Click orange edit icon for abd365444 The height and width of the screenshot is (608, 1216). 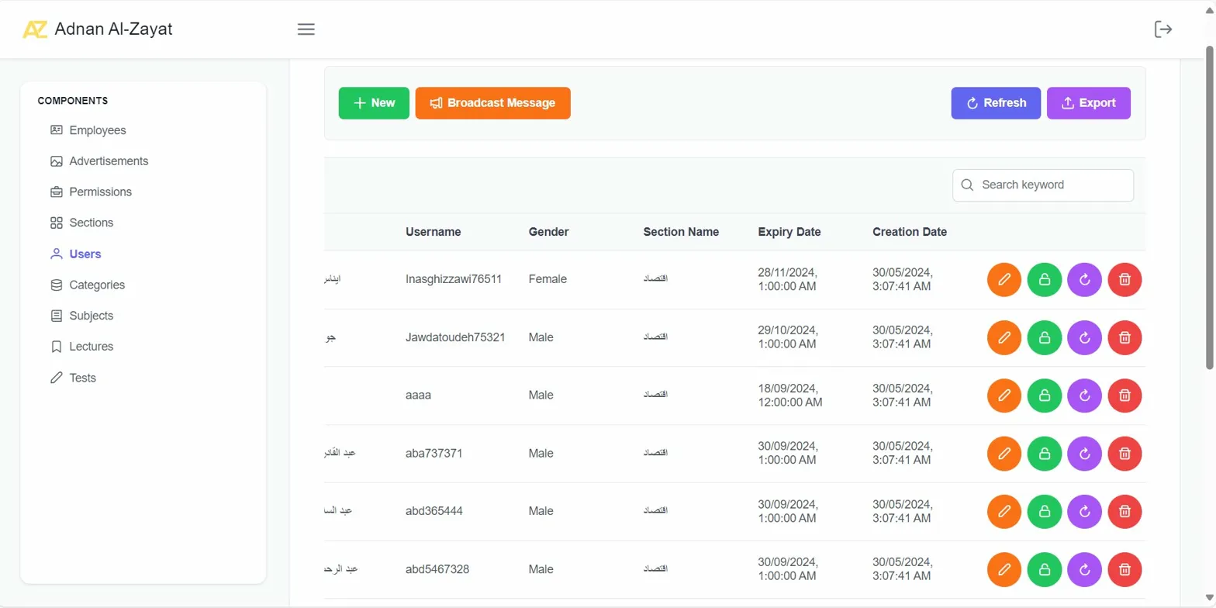click(x=1004, y=511)
